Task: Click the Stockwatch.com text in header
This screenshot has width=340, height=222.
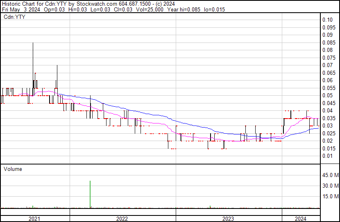Action: (96, 4)
